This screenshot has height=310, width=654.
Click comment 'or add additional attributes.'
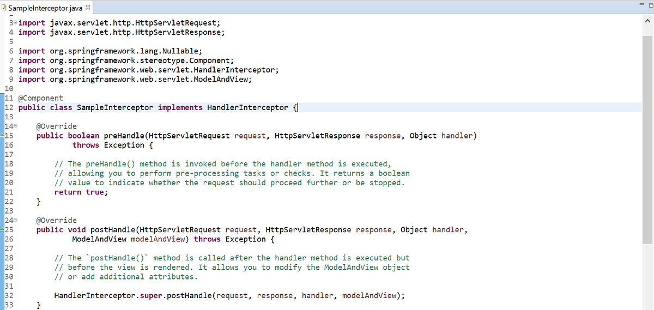pos(126,276)
